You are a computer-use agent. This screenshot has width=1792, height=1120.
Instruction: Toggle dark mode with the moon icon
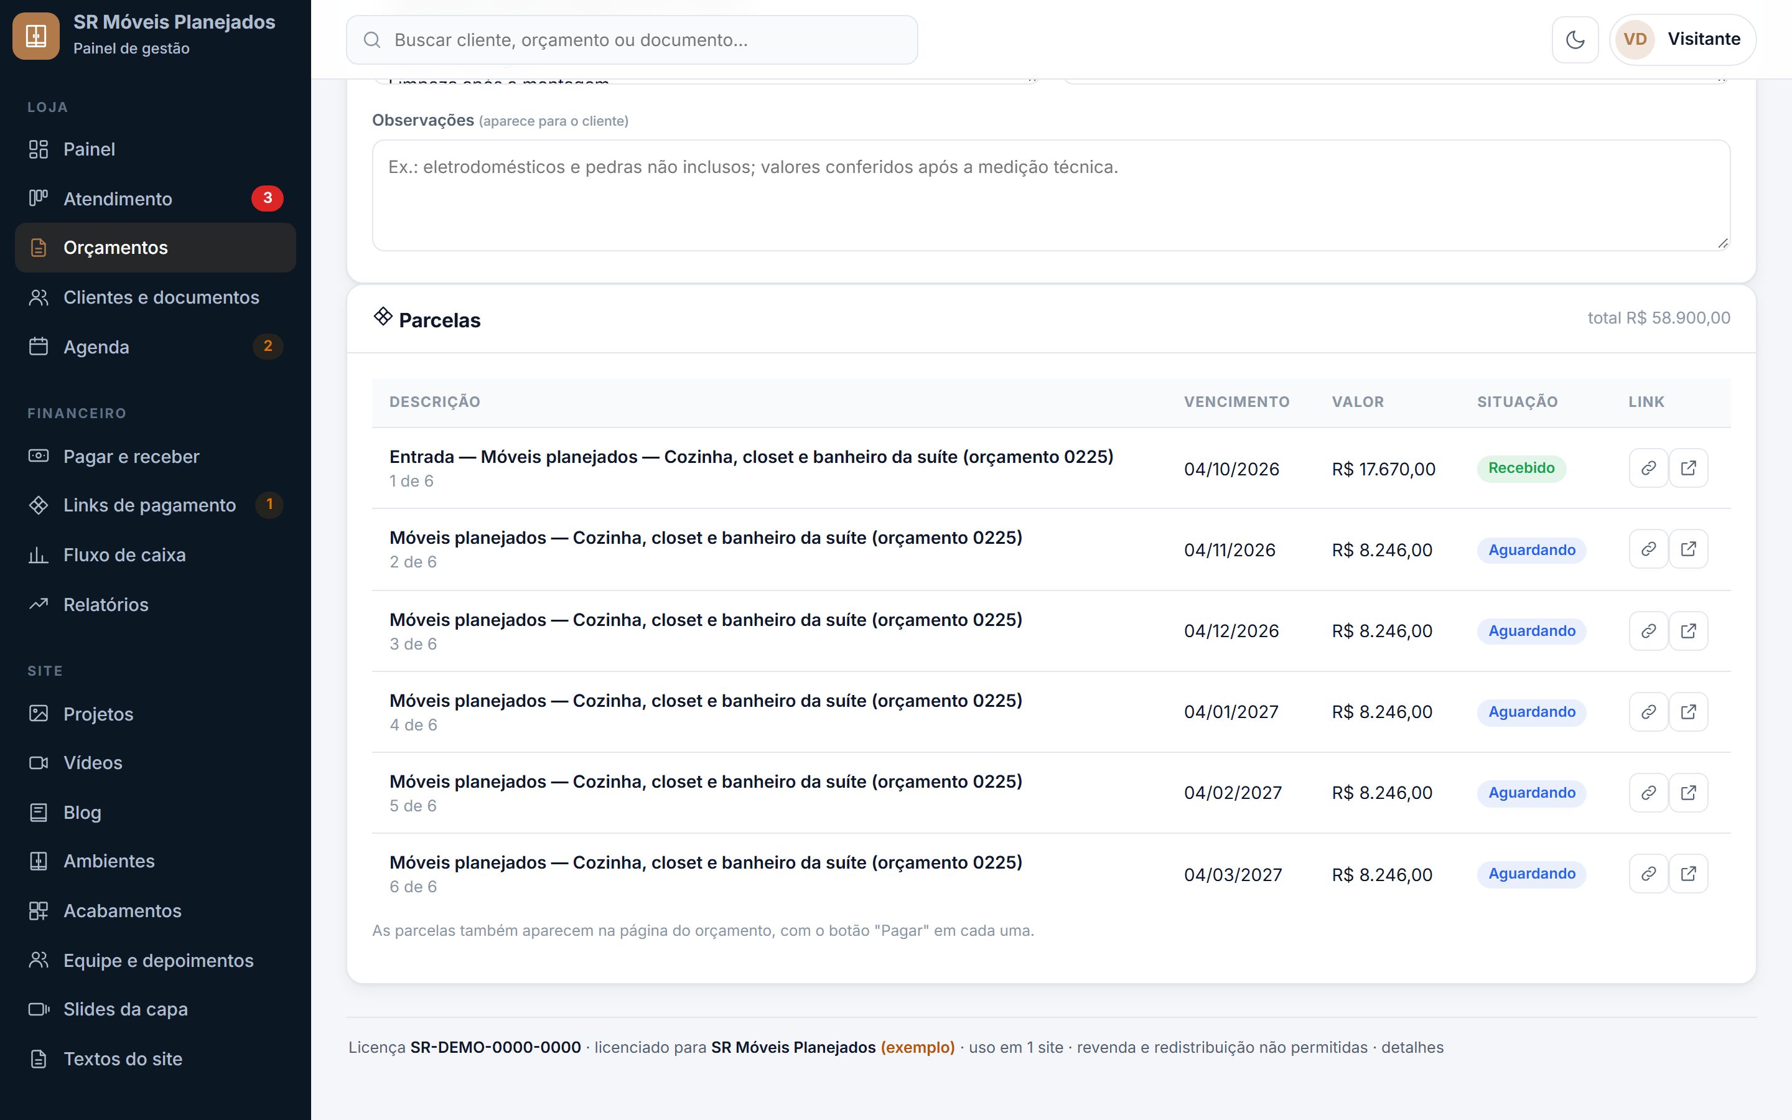[1575, 39]
